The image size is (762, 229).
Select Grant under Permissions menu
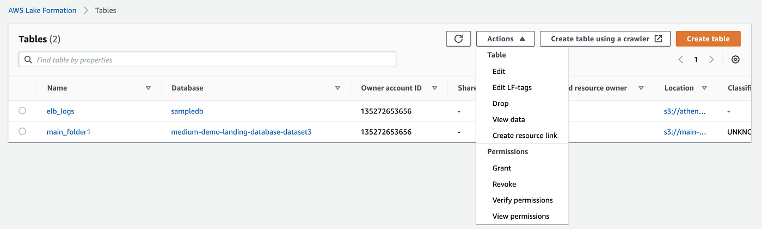click(x=502, y=168)
